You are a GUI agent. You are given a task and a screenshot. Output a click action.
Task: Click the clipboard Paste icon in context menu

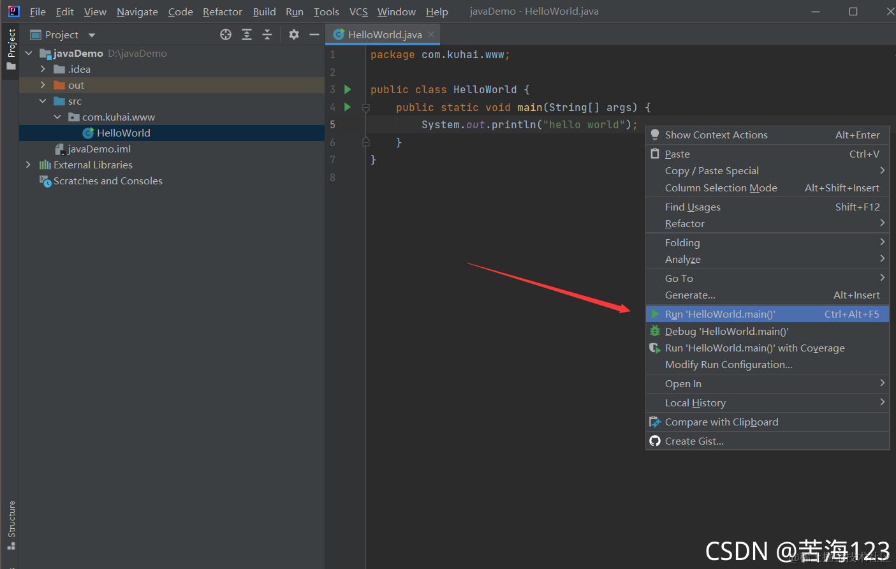click(655, 154)
